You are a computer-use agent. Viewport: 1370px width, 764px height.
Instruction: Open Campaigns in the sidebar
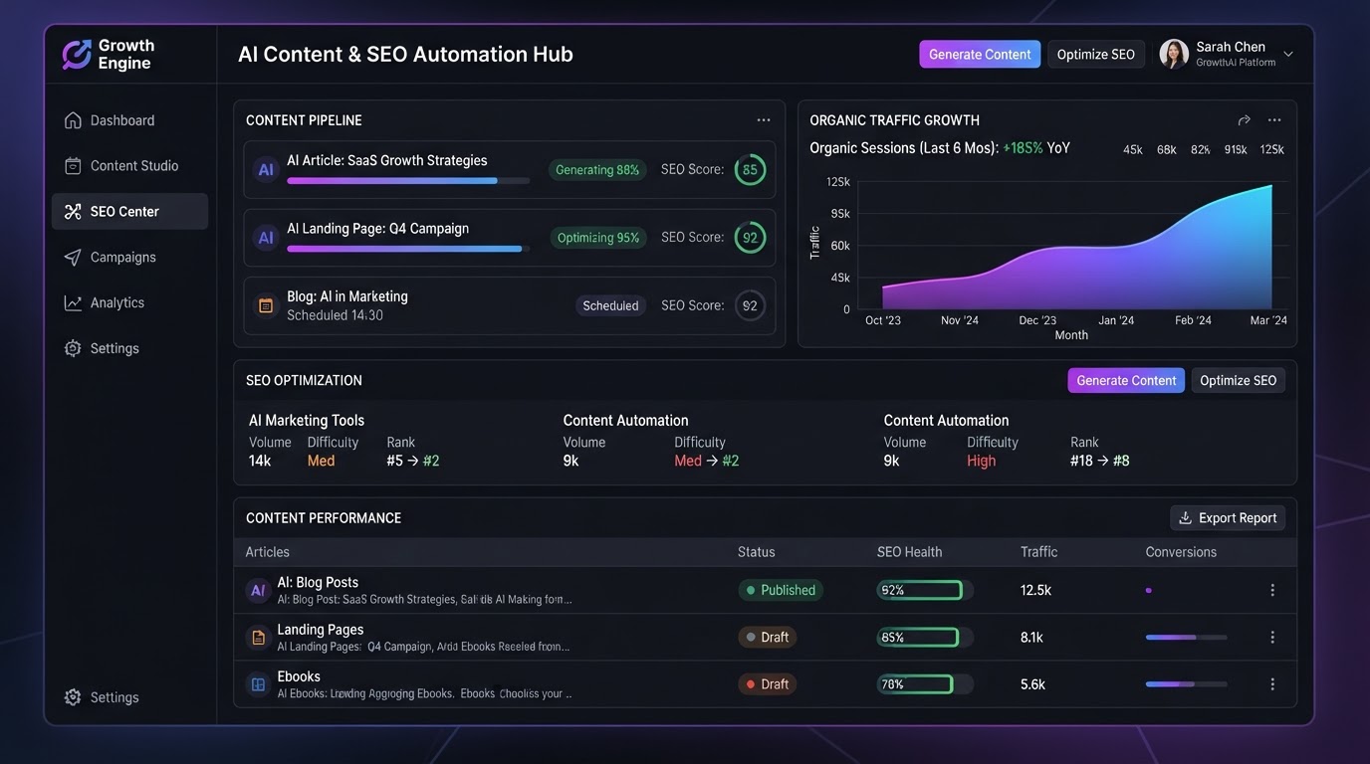point(129,257)
